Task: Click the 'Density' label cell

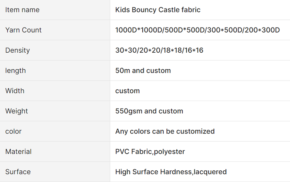Action: click(17, 50)
